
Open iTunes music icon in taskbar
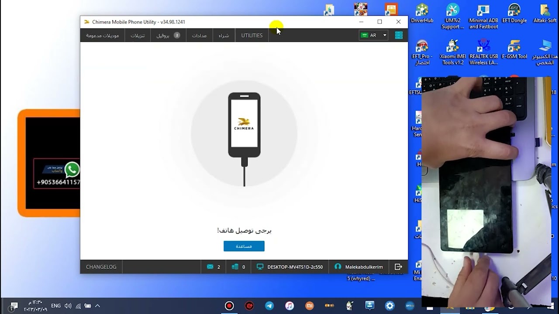(290, 306)
